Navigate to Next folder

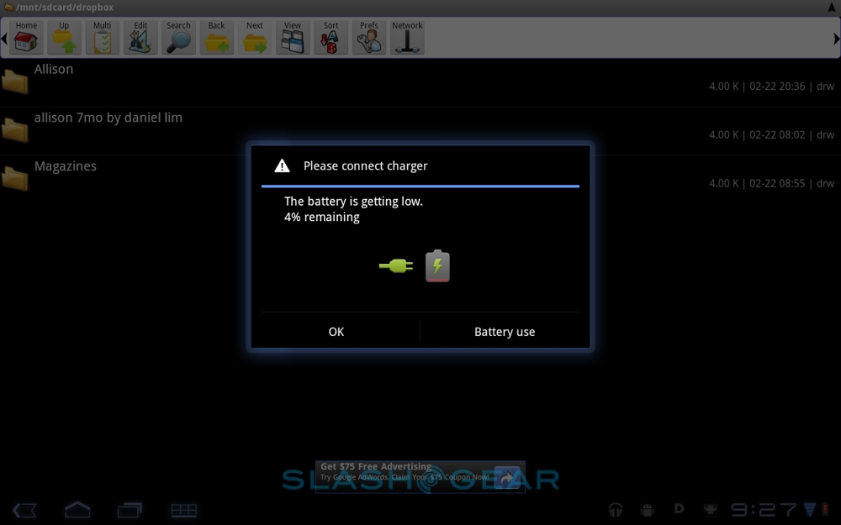[254, 37]
